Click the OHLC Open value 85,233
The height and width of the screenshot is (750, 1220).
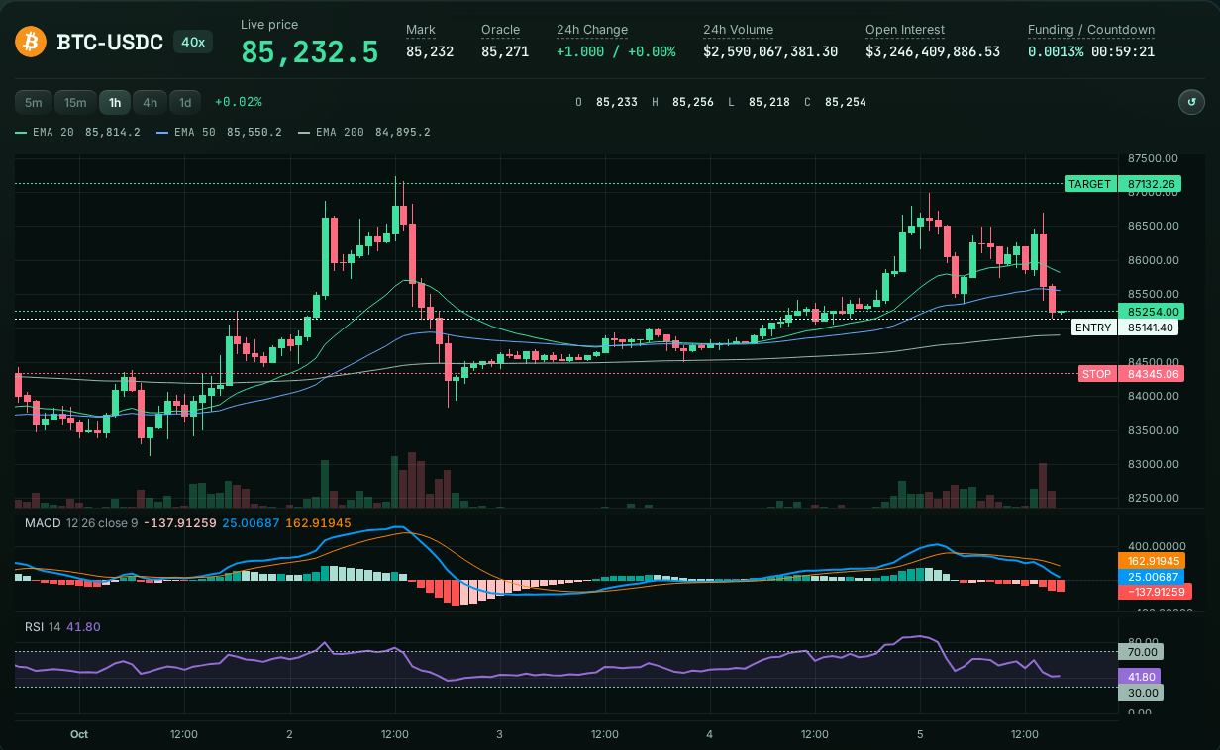[617, 102]
